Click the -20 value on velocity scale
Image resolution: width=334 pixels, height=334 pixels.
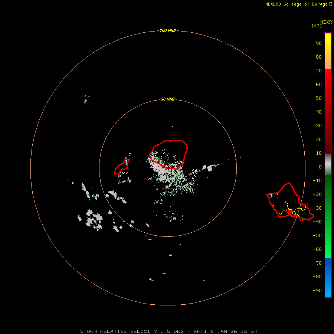point(317,194)
